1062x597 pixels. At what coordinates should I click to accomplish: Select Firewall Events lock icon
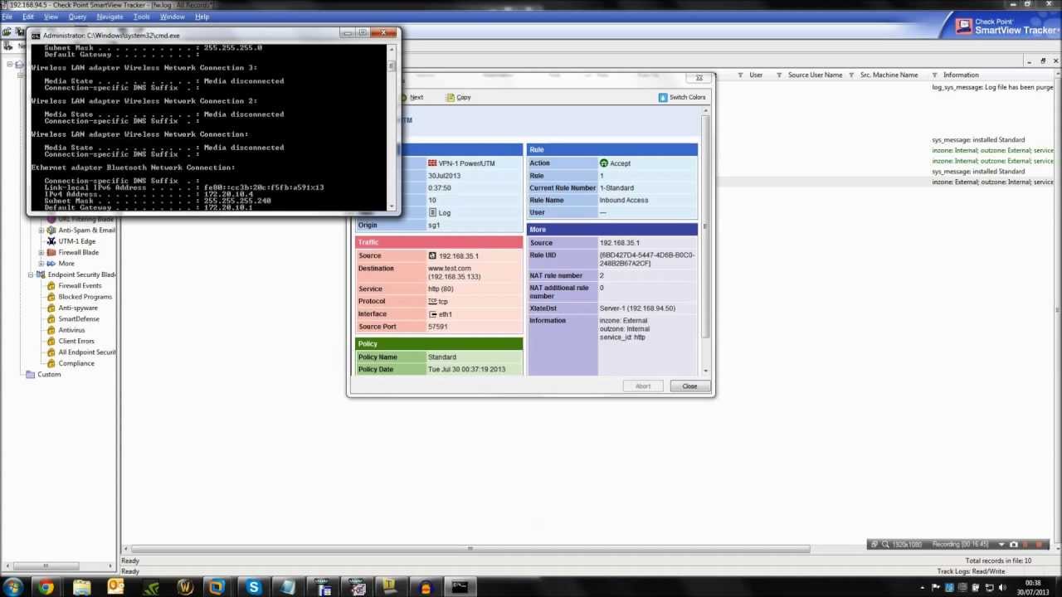point(51,285)
